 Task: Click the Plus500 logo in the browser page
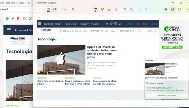click(18, 38)
